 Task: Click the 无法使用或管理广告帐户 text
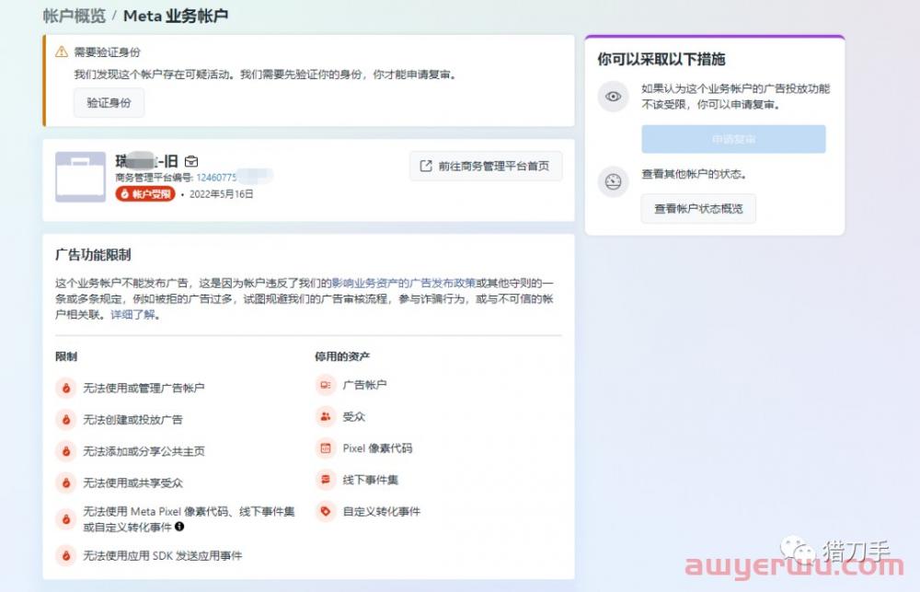pyautogui.click(x=144, y=389)
